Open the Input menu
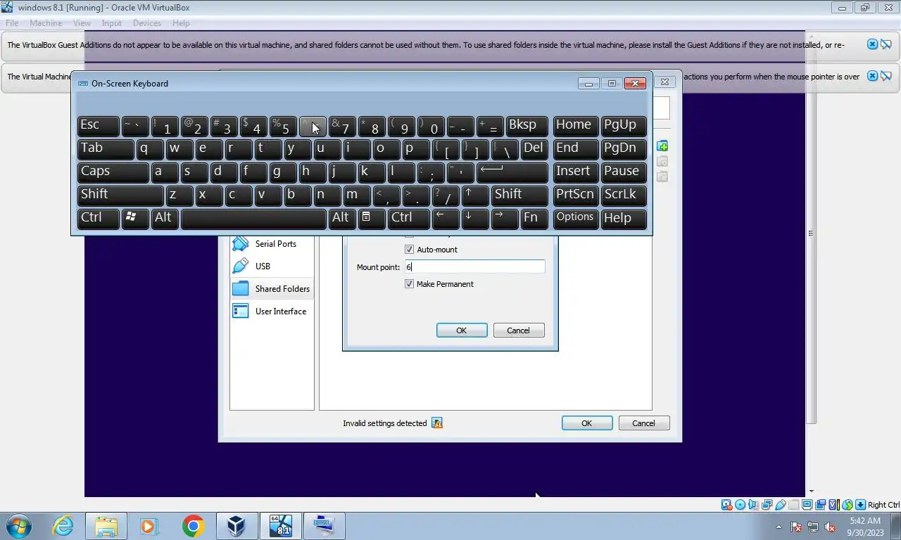The height and width of the screenshot is (540, 901). [111, 23]
